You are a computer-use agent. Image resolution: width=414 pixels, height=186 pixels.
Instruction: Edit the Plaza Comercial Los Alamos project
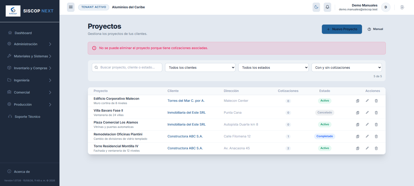[x=367, y=125]
